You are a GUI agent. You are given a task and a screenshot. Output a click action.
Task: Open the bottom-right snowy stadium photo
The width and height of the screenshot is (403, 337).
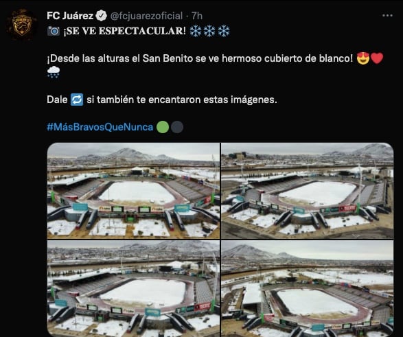(x=308, y=289)
